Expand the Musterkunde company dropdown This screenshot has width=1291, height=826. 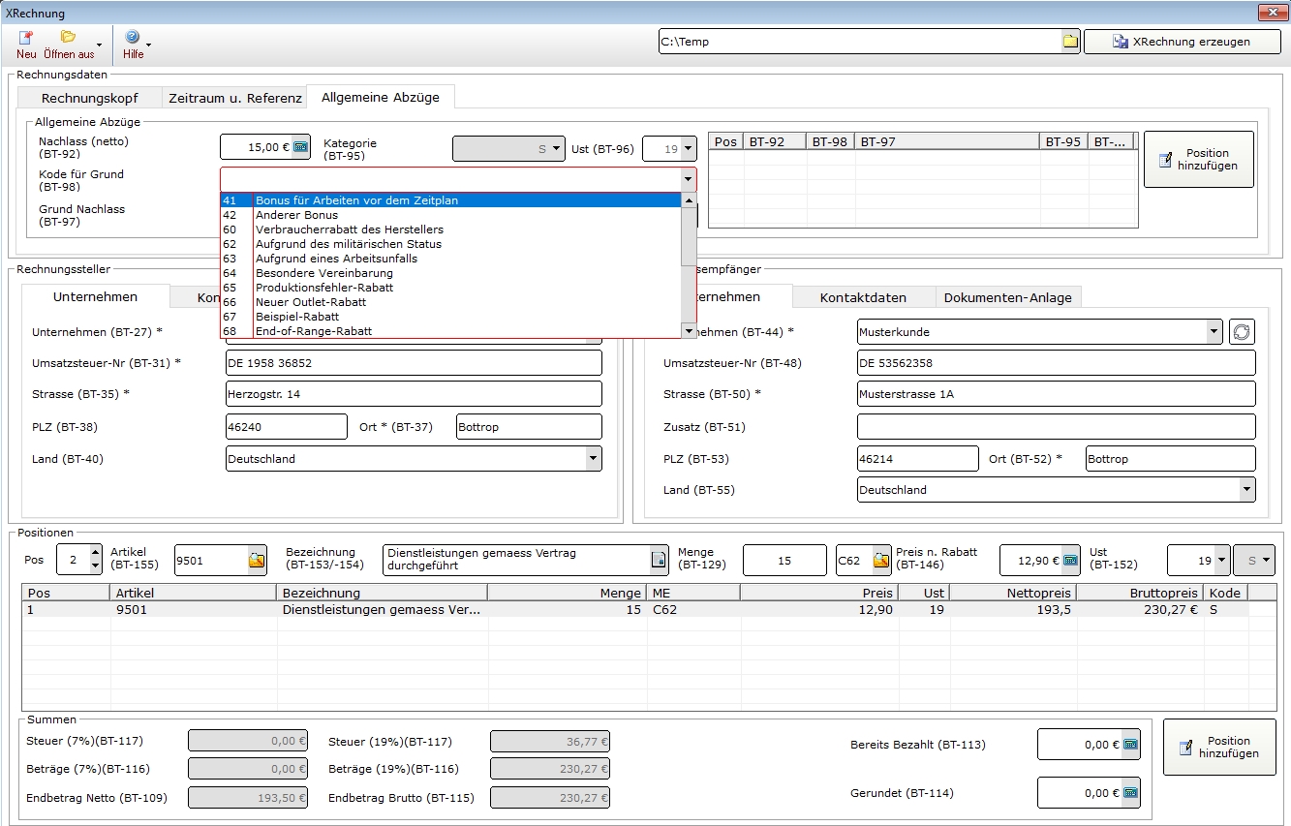point(1214,332)
